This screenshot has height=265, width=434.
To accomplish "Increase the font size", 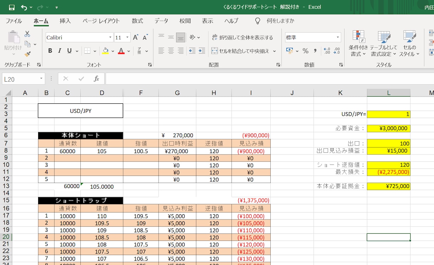I will (136, 37).
